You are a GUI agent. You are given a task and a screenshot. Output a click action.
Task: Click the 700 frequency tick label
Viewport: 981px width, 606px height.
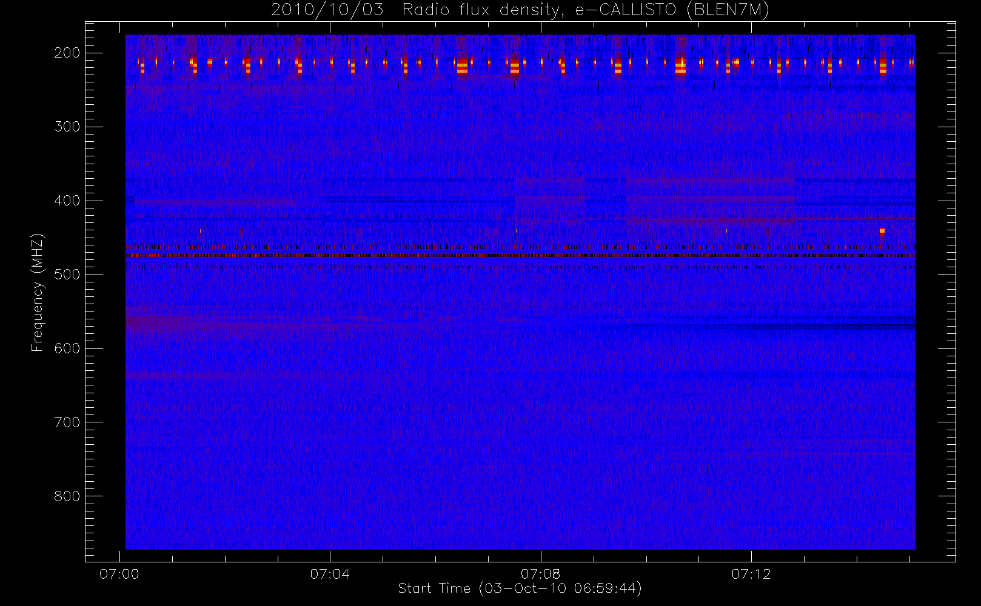[67, 422]
